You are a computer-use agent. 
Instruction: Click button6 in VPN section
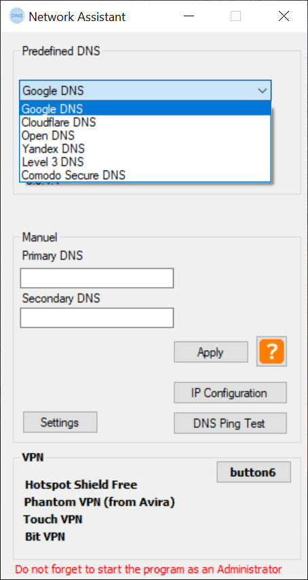(254, 472)
